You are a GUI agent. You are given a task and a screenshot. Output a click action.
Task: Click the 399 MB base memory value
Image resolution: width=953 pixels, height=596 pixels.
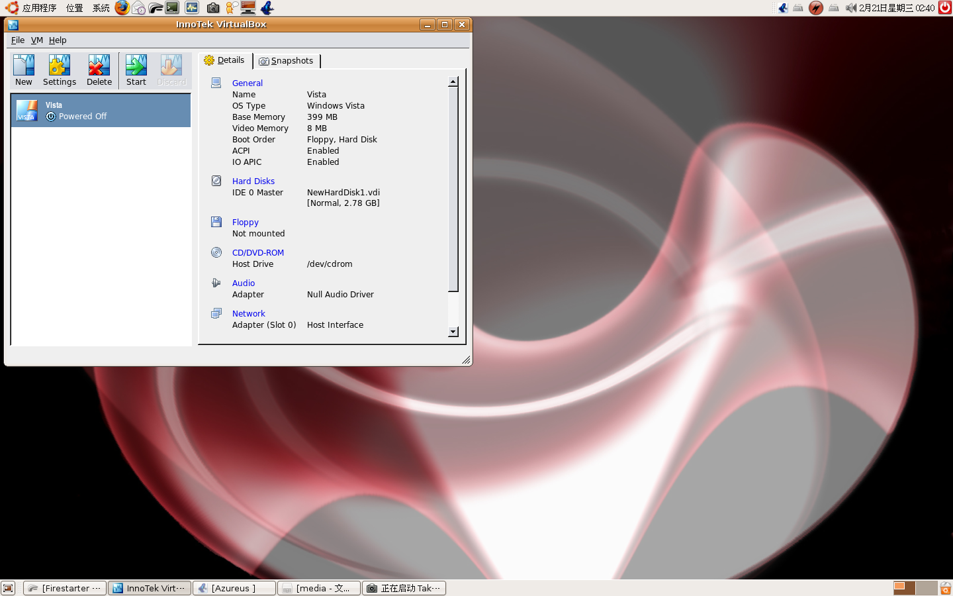coord(322,117)
